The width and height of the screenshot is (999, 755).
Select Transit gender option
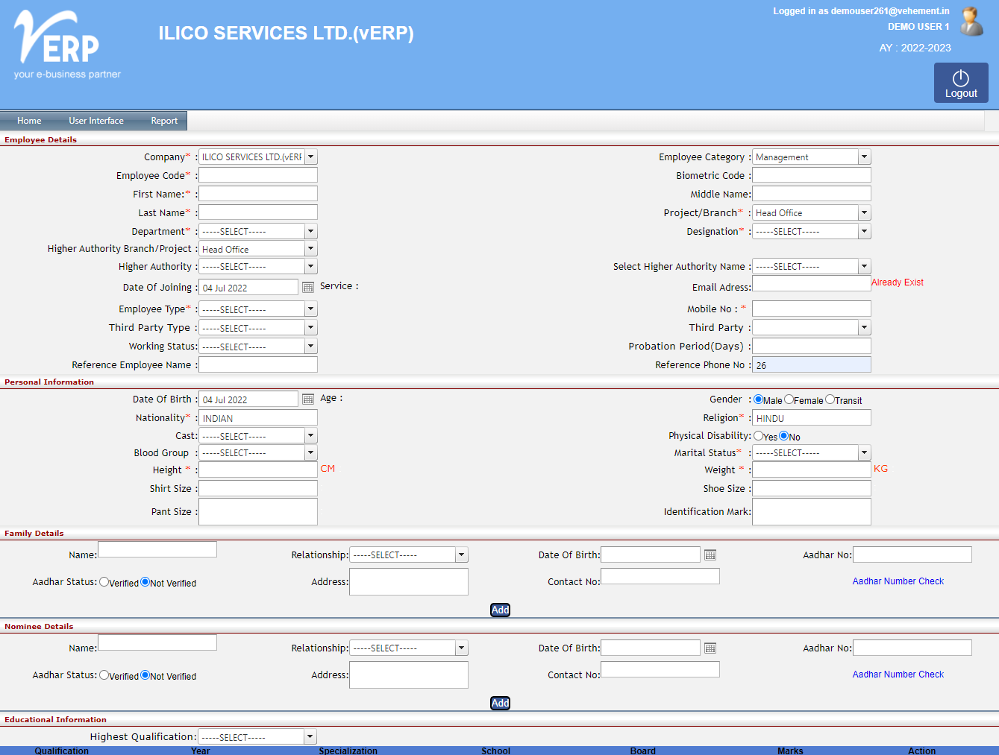tap(830, 399)
